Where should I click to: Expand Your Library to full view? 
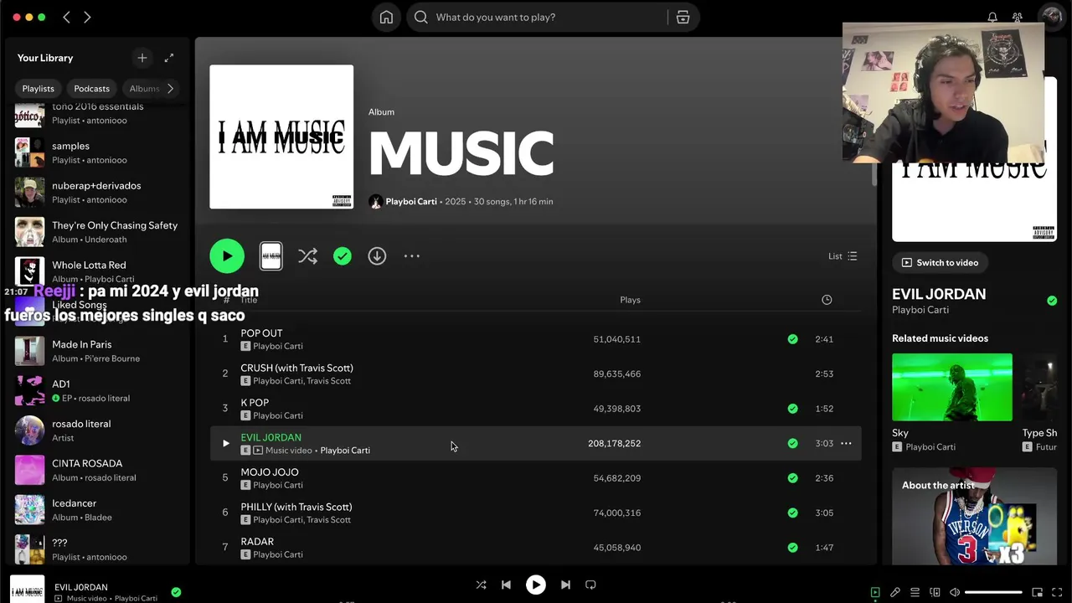tap(169, 58)
